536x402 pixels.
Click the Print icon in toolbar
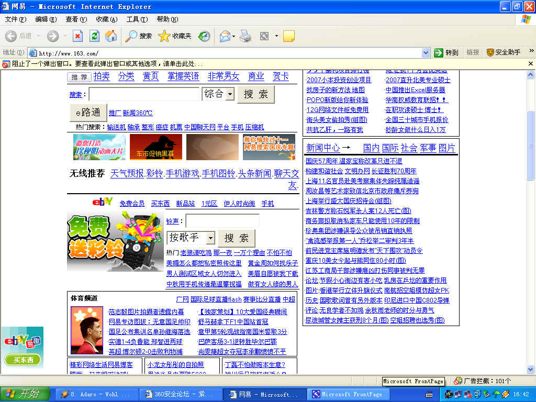[245, 36]
